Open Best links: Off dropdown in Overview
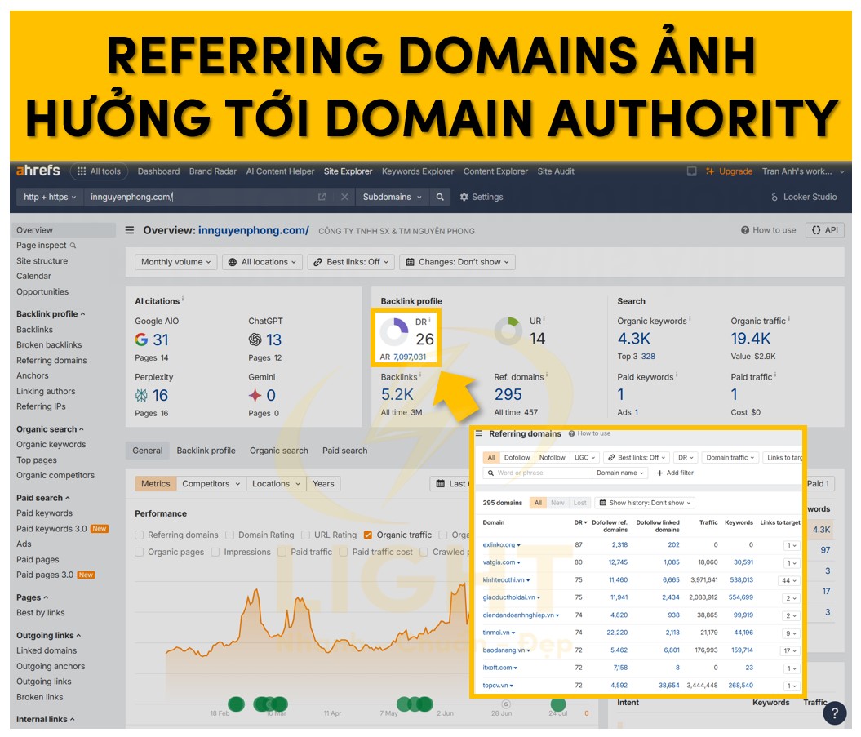 351,262
